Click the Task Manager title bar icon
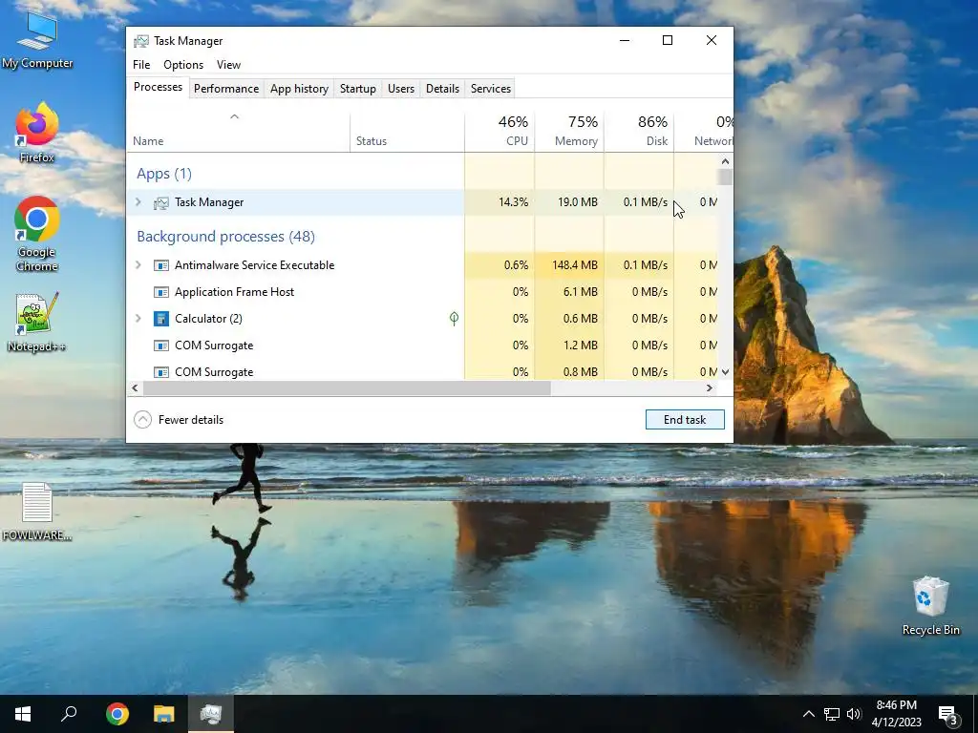This screenshot has width=978, height=733. [141, 41]
